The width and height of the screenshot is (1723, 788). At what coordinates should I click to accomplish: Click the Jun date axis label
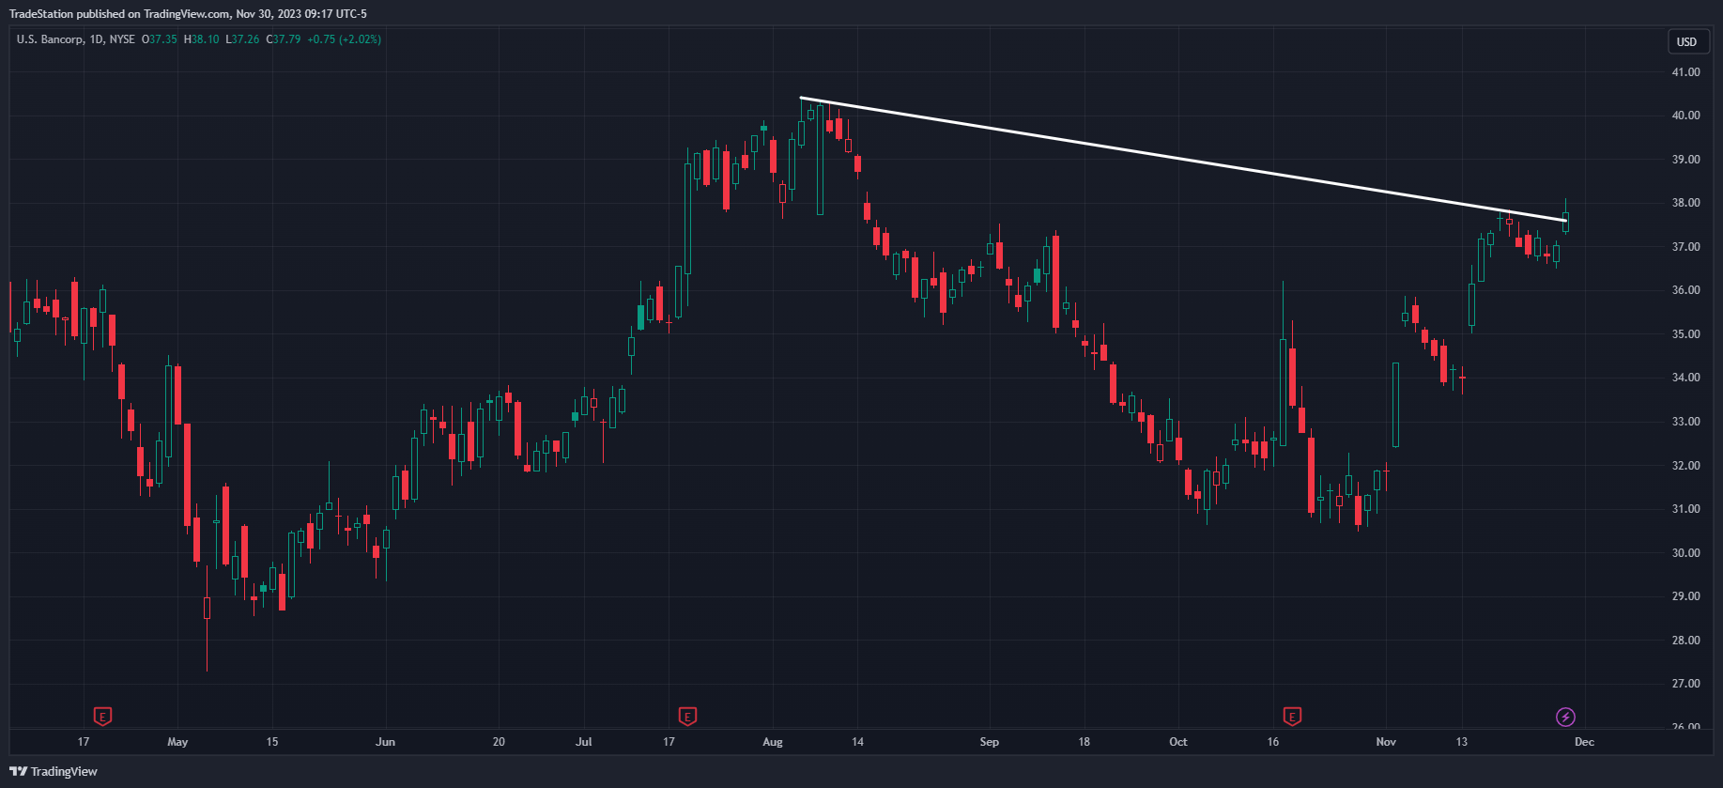[385, 742]
